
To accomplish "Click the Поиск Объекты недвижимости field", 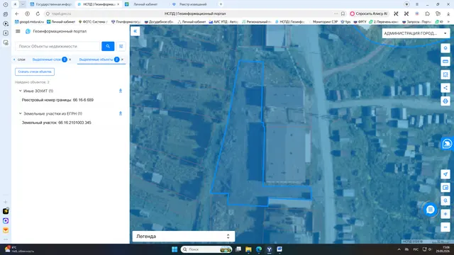I will pos(57,46).
